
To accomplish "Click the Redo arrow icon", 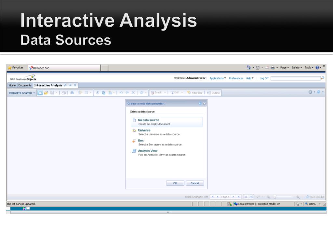I will (x=127, y=93).
